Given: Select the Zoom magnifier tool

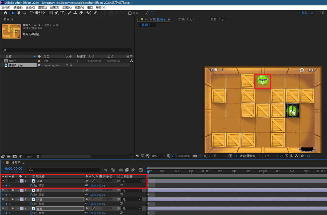Looking at the screenshot, I should click(x=25, y=13).
